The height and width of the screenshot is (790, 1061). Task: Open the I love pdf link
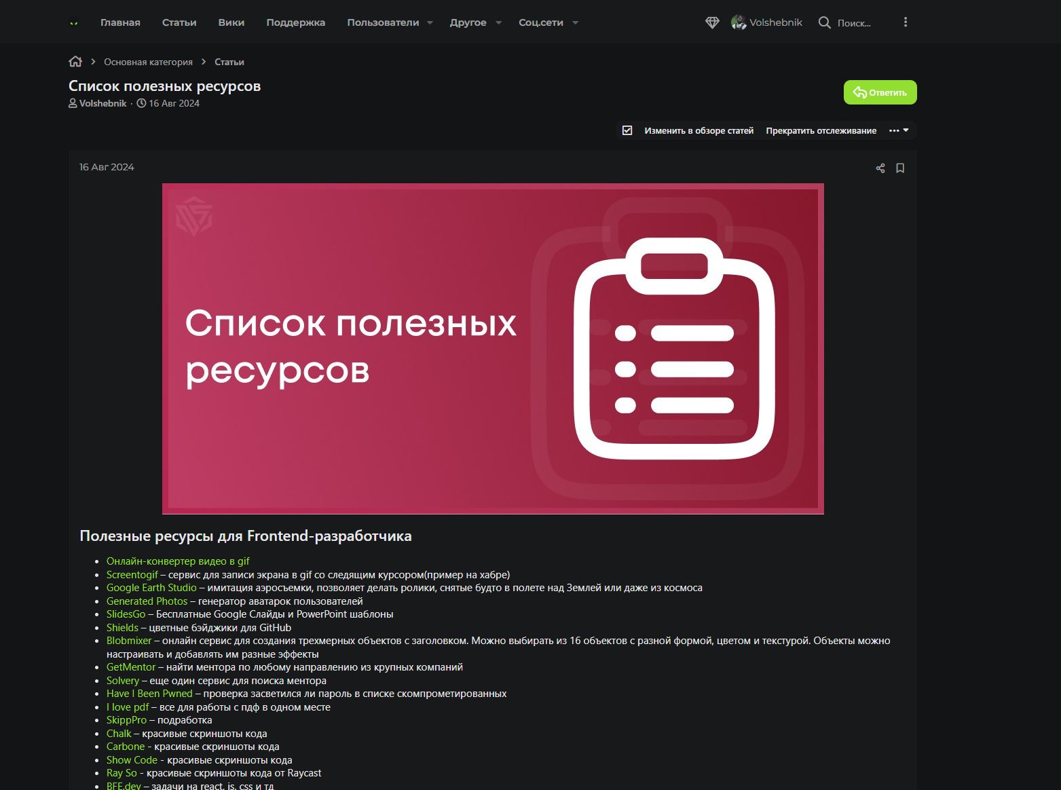(x=128, y=707)
